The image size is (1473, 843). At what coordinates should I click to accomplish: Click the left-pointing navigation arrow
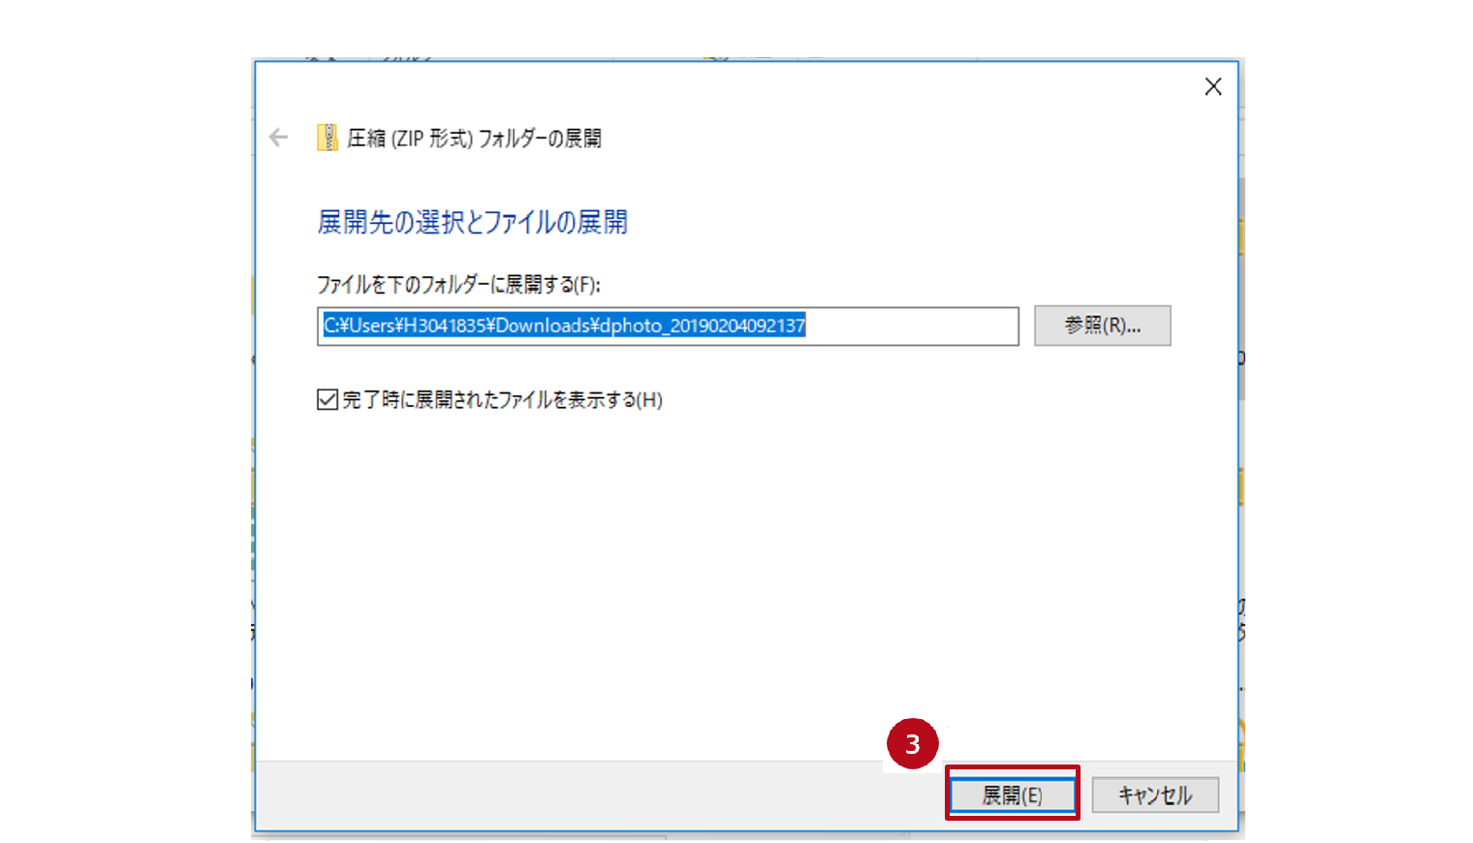278,138
